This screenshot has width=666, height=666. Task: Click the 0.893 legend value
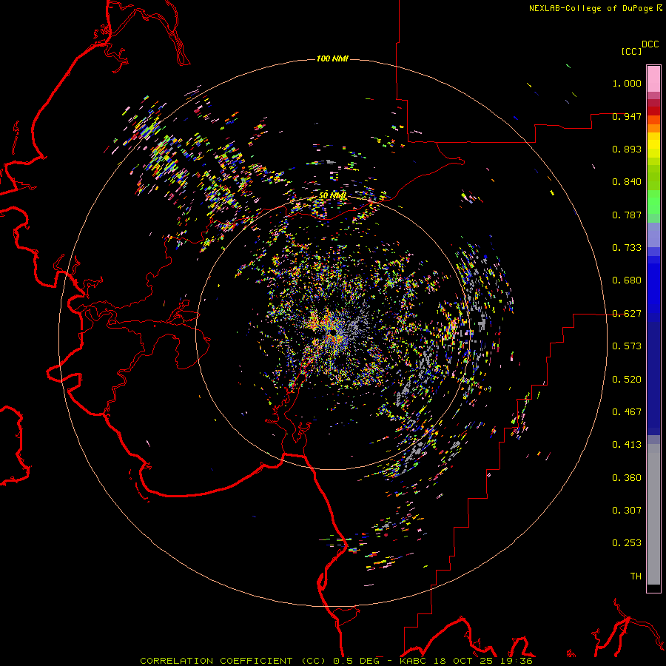click(x=627, y=149)
